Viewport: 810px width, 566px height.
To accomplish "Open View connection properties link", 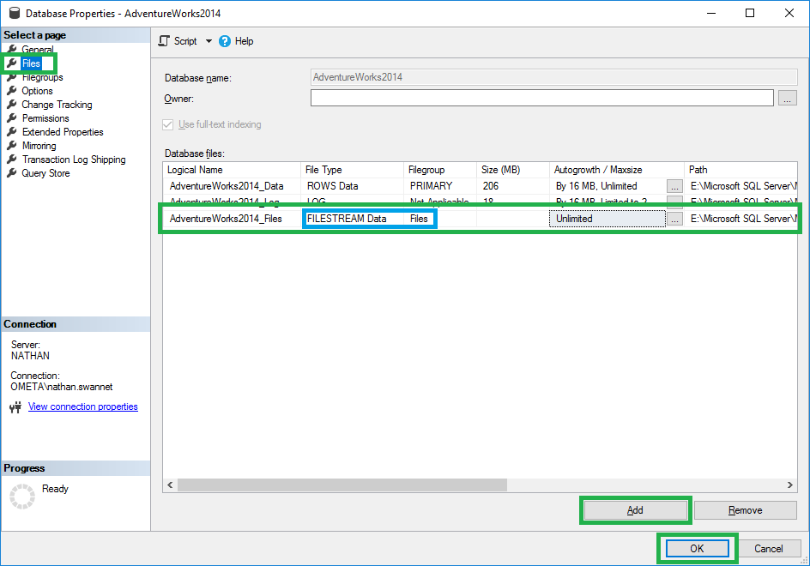I will (82, 406).
